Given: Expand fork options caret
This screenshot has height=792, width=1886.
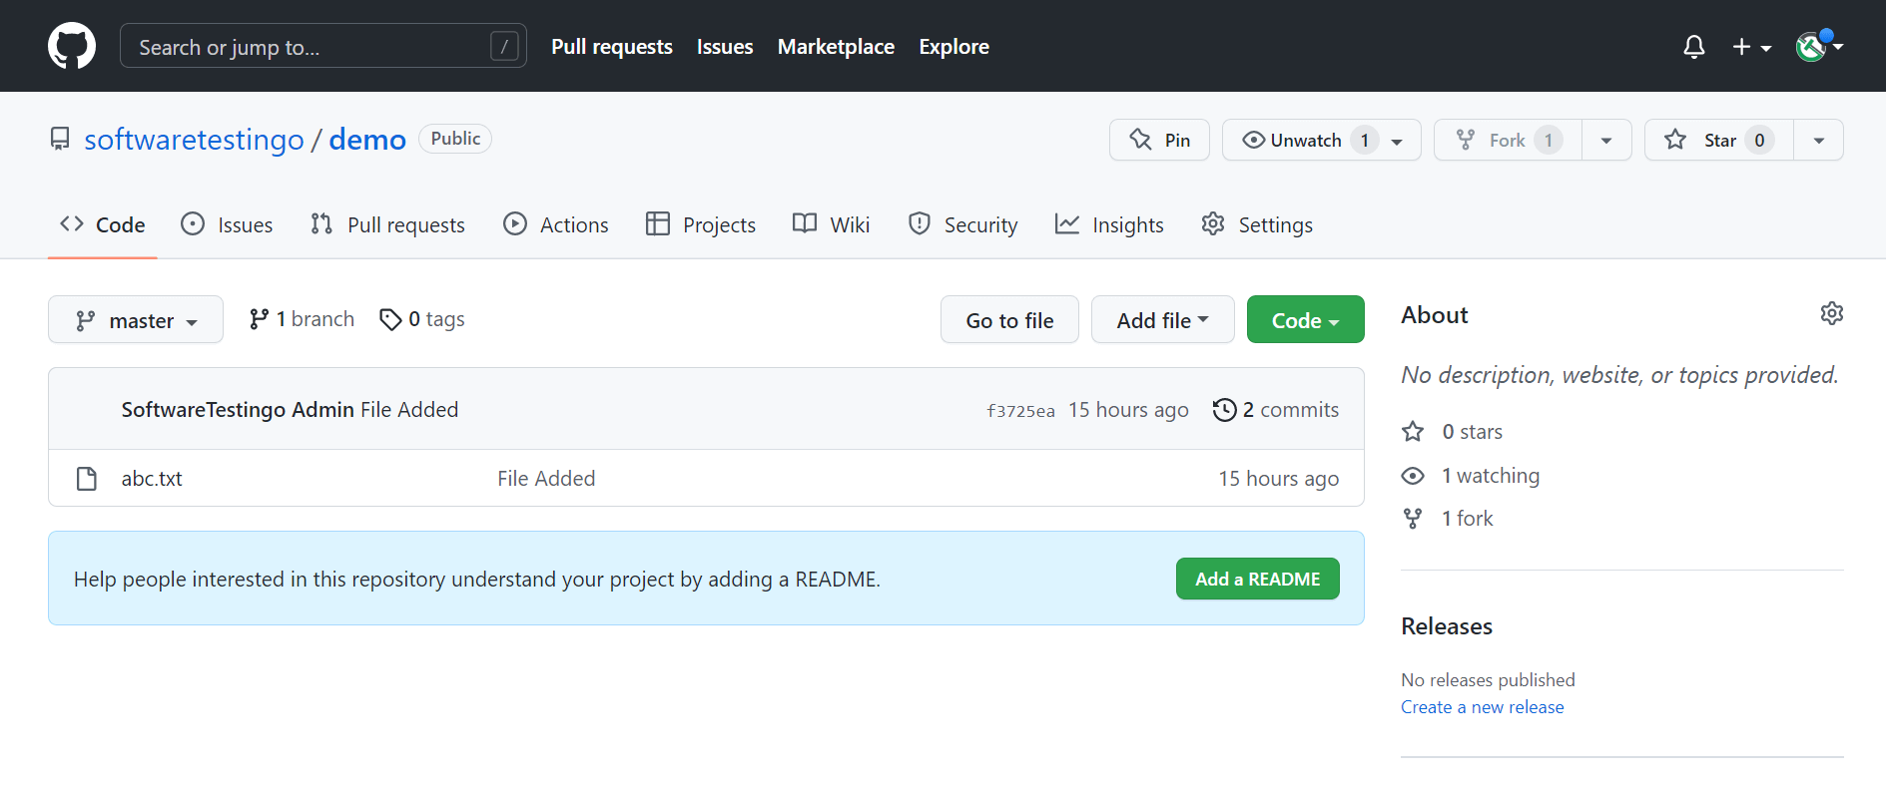Looking at the screenshot, I should tap(1606, 140).
